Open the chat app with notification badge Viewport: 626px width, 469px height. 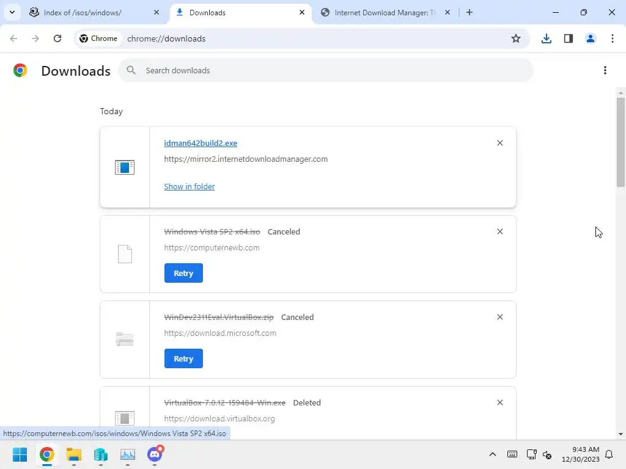[x=155, y=454]
